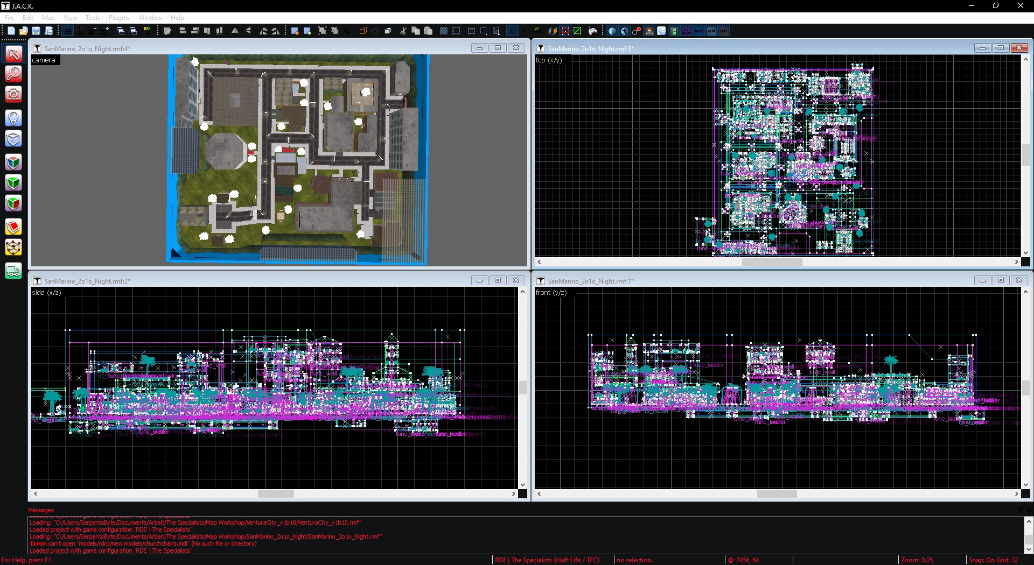Open the Plugins menu
Image resolution: width=1034 pixels, height=565 pixels.
click(x=119, y=18)
